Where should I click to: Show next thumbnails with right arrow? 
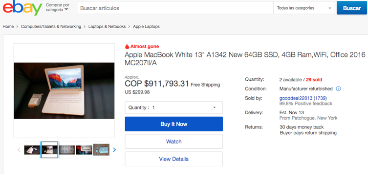[114, 150]
